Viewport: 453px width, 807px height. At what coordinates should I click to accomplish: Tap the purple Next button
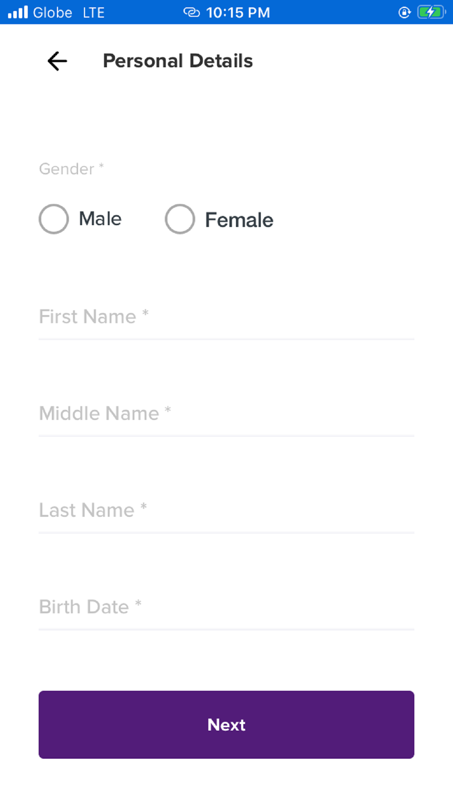226,724
